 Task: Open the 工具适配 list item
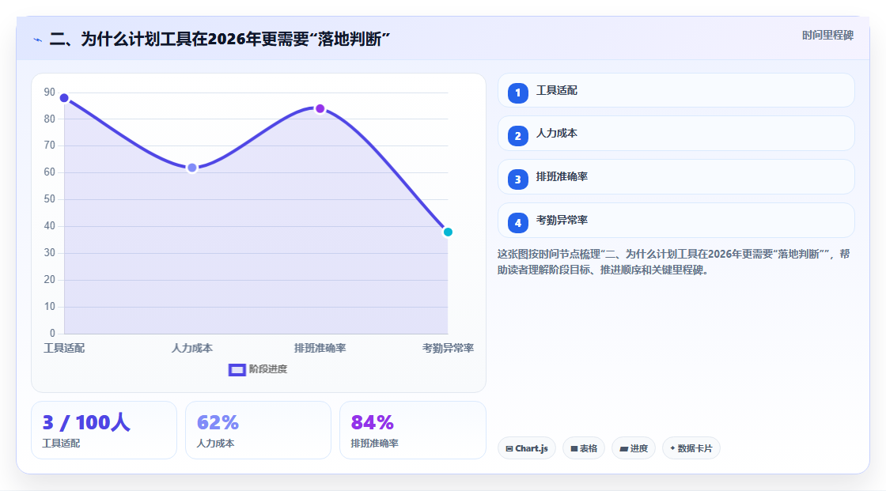tap(676, 90)
